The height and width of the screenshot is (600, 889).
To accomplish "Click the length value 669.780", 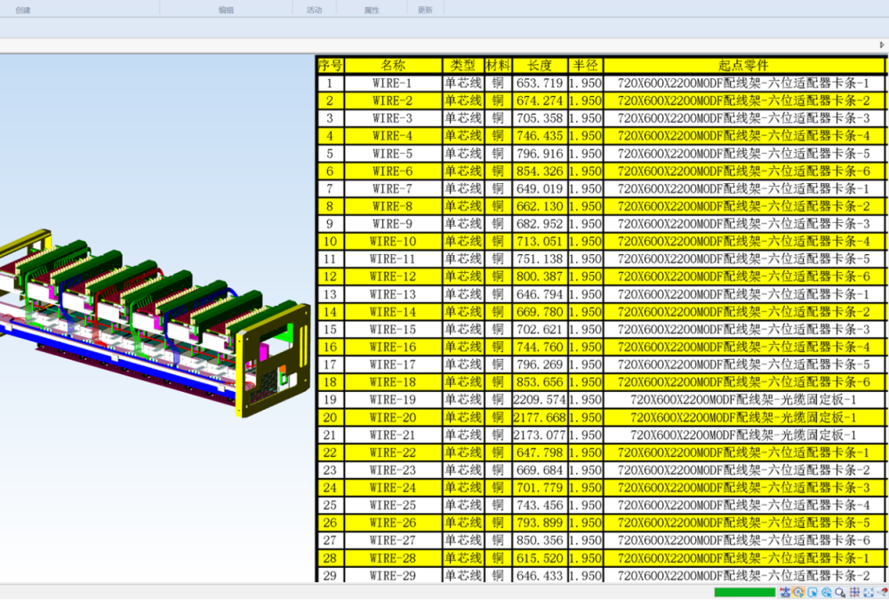I will click(540, 311).
